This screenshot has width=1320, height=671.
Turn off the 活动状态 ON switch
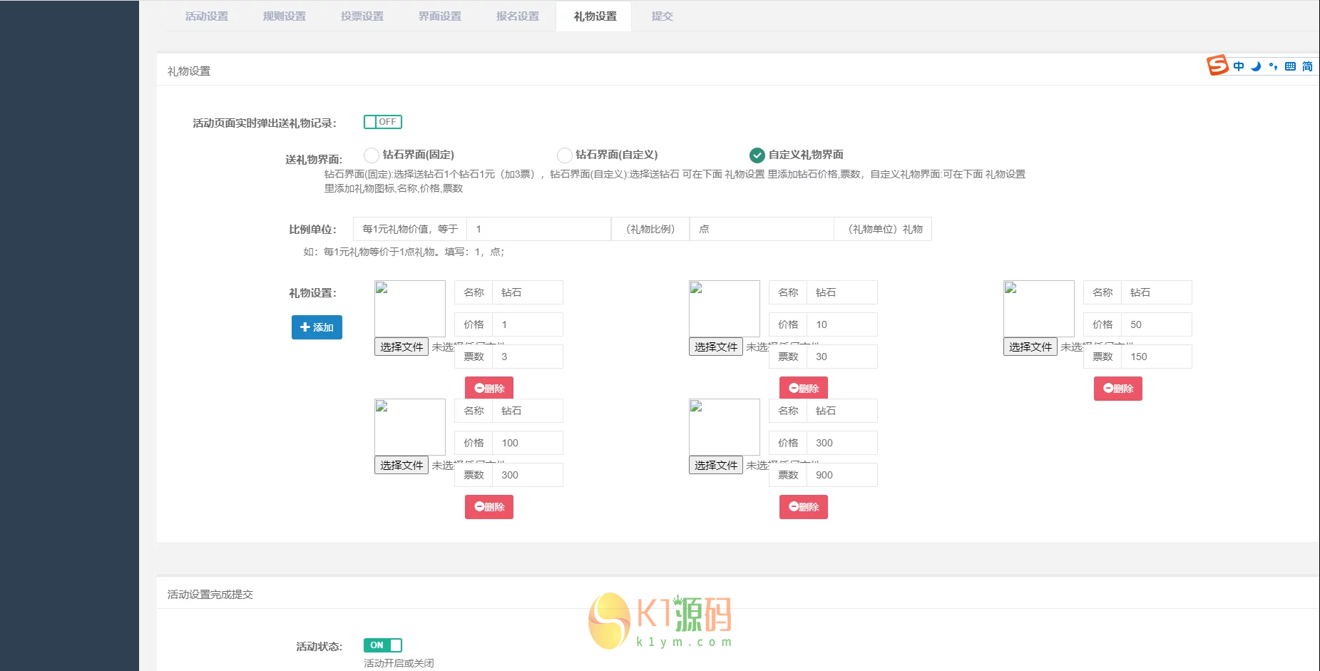(x=382, y=645)
